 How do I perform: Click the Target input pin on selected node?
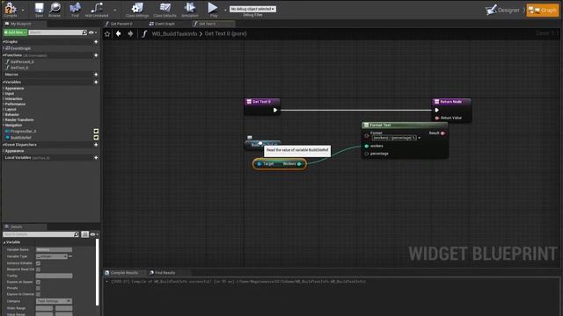(x=260, y=164)
